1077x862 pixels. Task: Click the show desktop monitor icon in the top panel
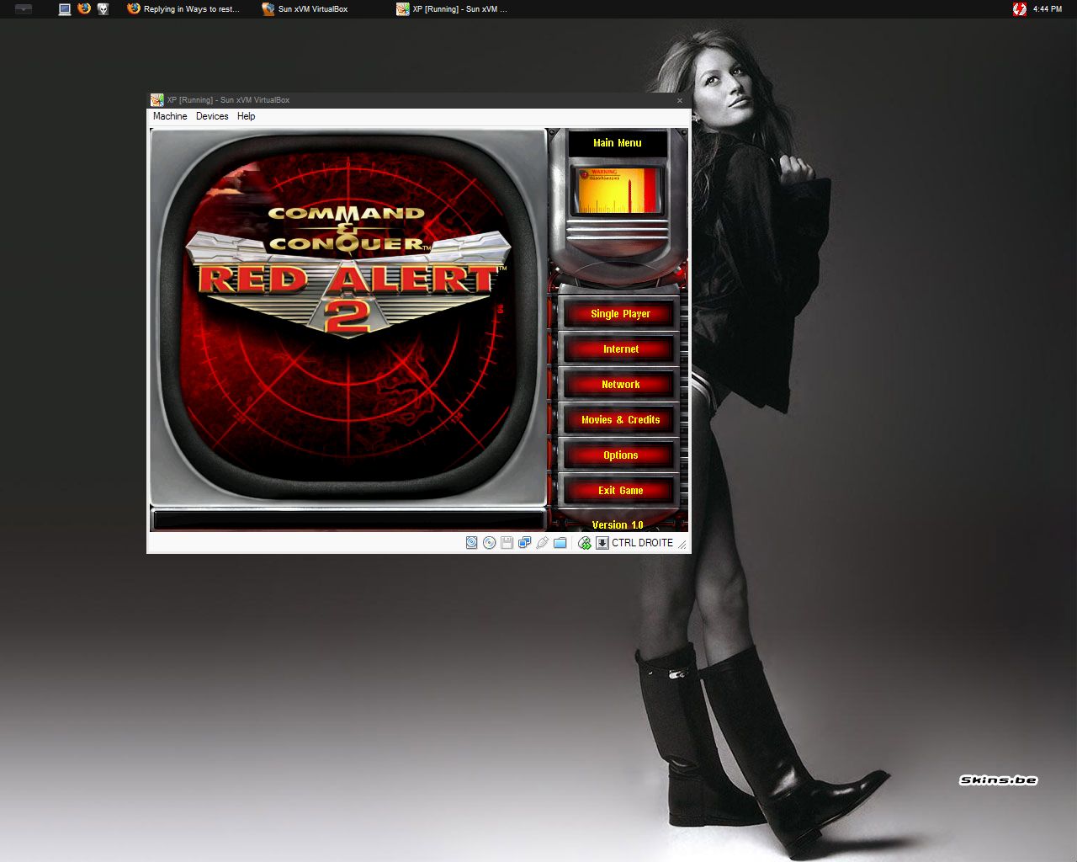65,9
